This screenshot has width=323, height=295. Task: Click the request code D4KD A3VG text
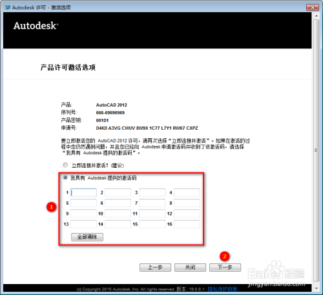click(147, 128)
